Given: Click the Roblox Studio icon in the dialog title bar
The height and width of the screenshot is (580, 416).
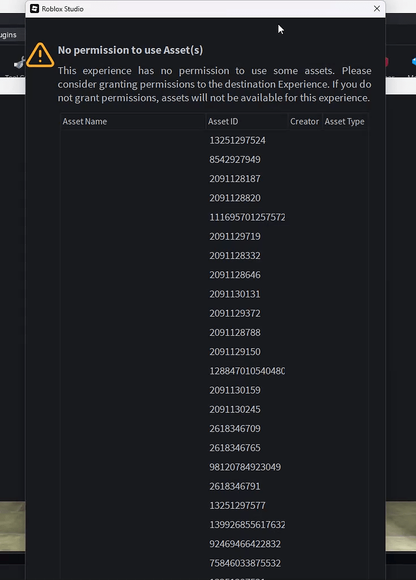Looking at the screenshot, I should [34, 8].
